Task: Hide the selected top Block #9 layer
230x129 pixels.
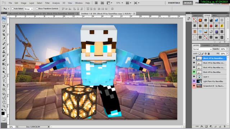Action: [x=194, y=58]
